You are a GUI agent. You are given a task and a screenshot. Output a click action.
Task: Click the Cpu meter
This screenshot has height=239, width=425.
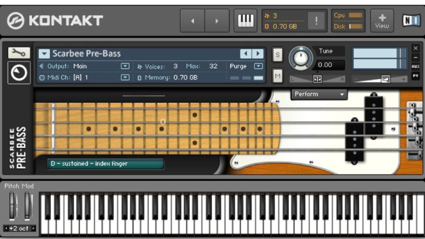point(355,15)
